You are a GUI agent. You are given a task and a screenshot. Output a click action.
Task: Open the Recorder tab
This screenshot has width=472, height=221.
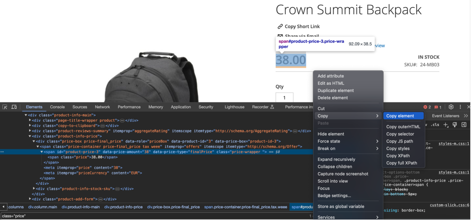pos(263,107)
